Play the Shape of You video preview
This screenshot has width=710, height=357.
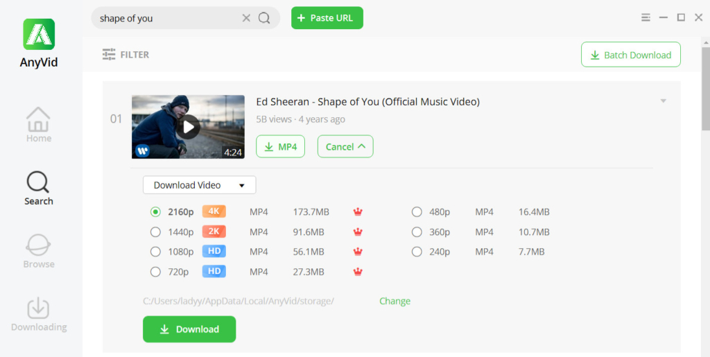pyautogui.click(x=188, y=127)
